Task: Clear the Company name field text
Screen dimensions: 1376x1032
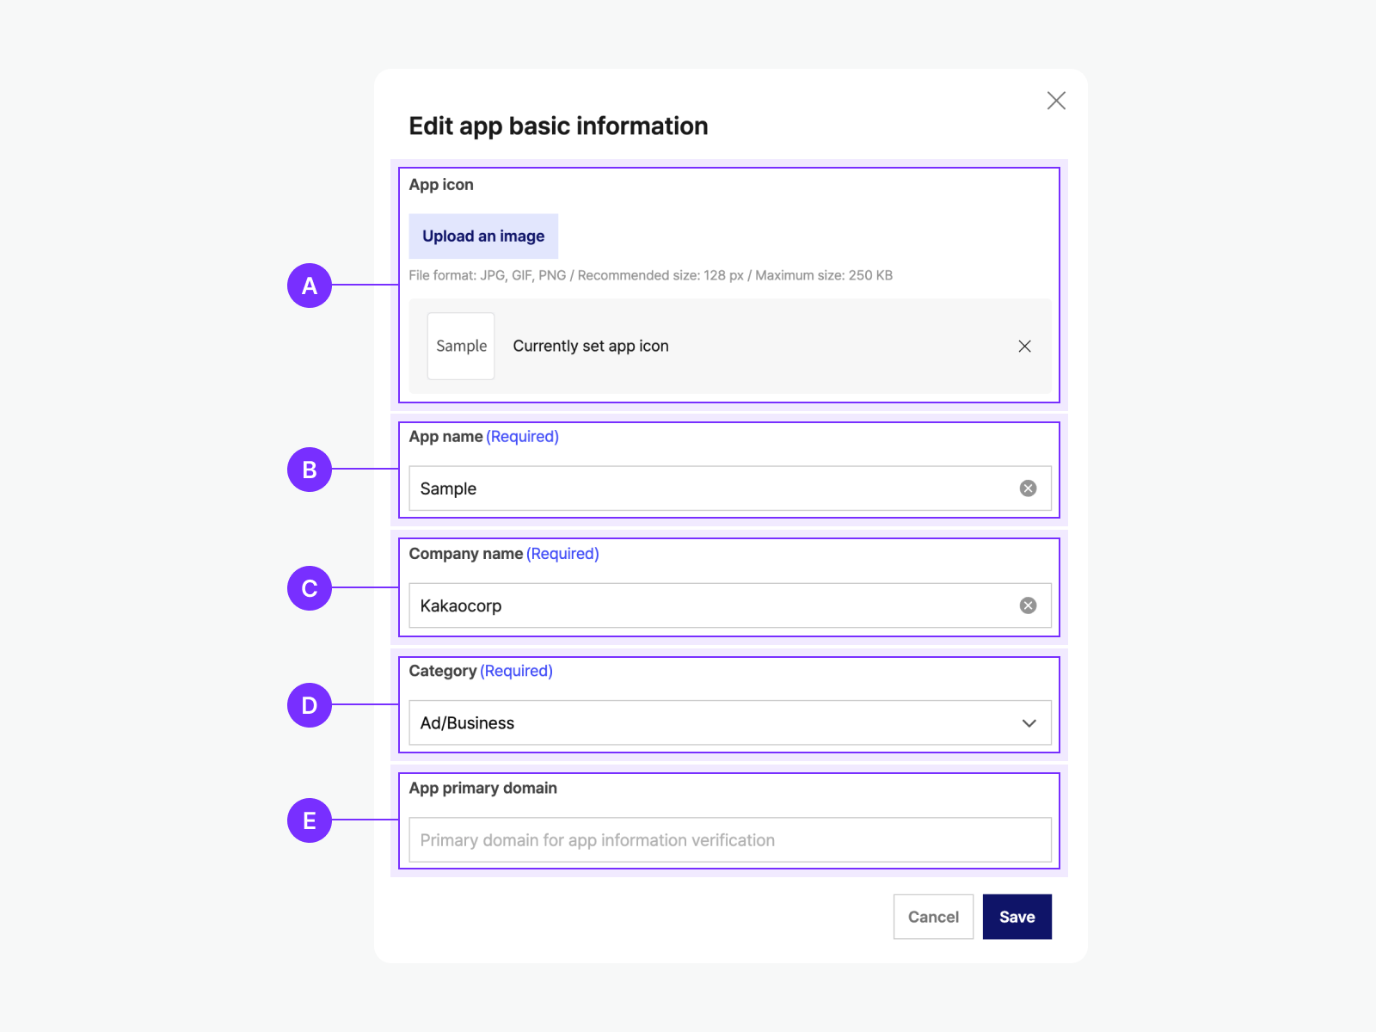Action: click(x=1028, y=606)
